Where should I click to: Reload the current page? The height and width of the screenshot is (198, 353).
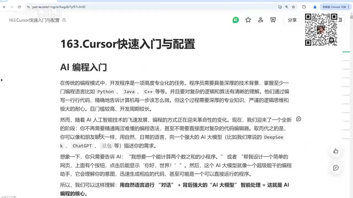tap(19, 7)
